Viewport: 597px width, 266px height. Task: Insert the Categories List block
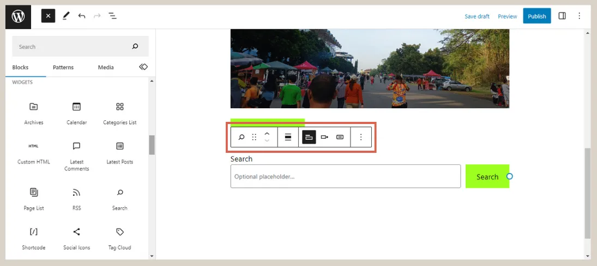pos(119,113)
